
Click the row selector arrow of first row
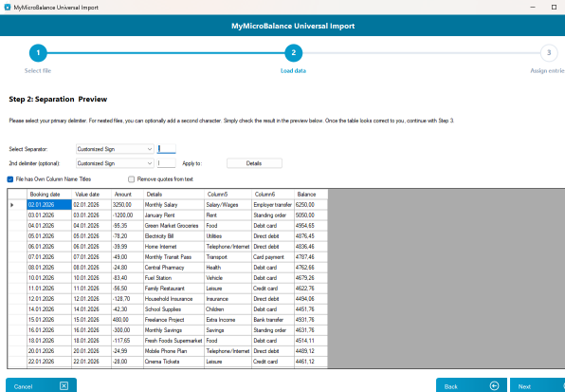[12, 205]
